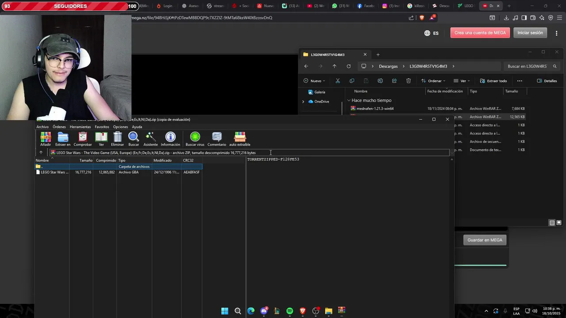Switch Explorer to large icons view toggle
The image size is (566, 318).
(x=559, y=223)
